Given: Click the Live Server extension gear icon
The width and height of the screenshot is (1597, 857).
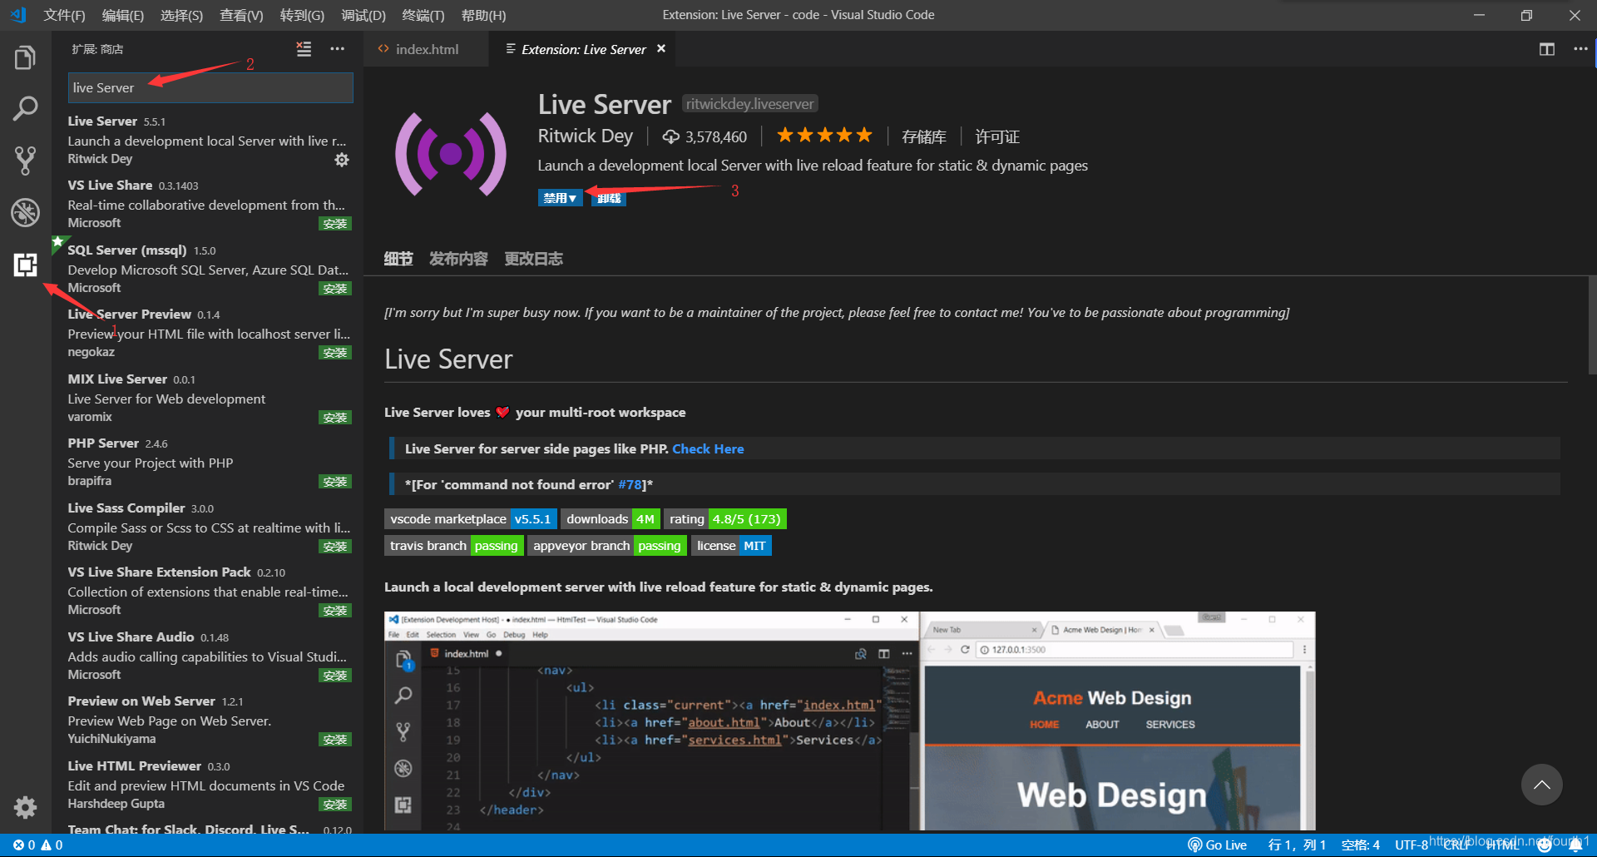Looking at the screenshot, I should (x=342, y=160).
